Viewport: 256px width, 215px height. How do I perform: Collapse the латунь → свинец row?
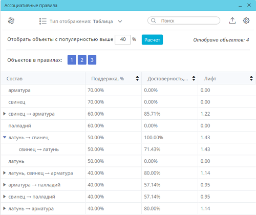5,137
